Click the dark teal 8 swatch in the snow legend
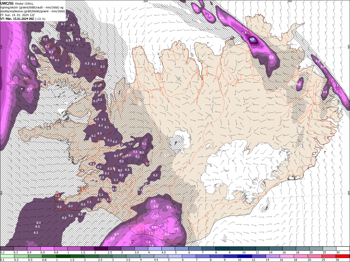350x262 pixels. pos(221,249)
